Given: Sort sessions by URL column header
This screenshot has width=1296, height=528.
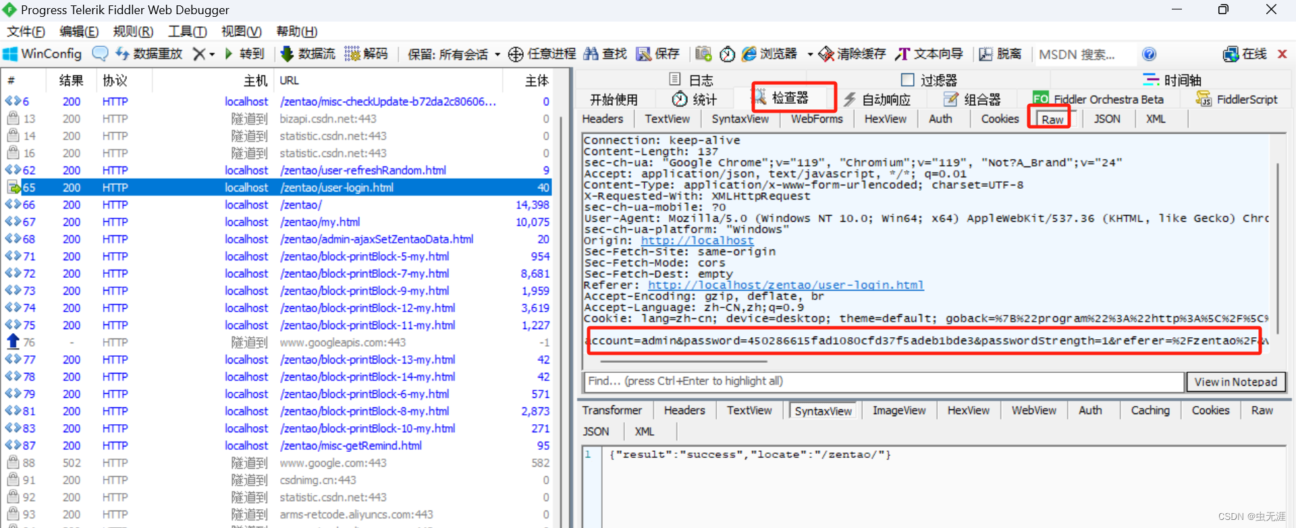Looking at the screenshot, I should coord(388,80).
